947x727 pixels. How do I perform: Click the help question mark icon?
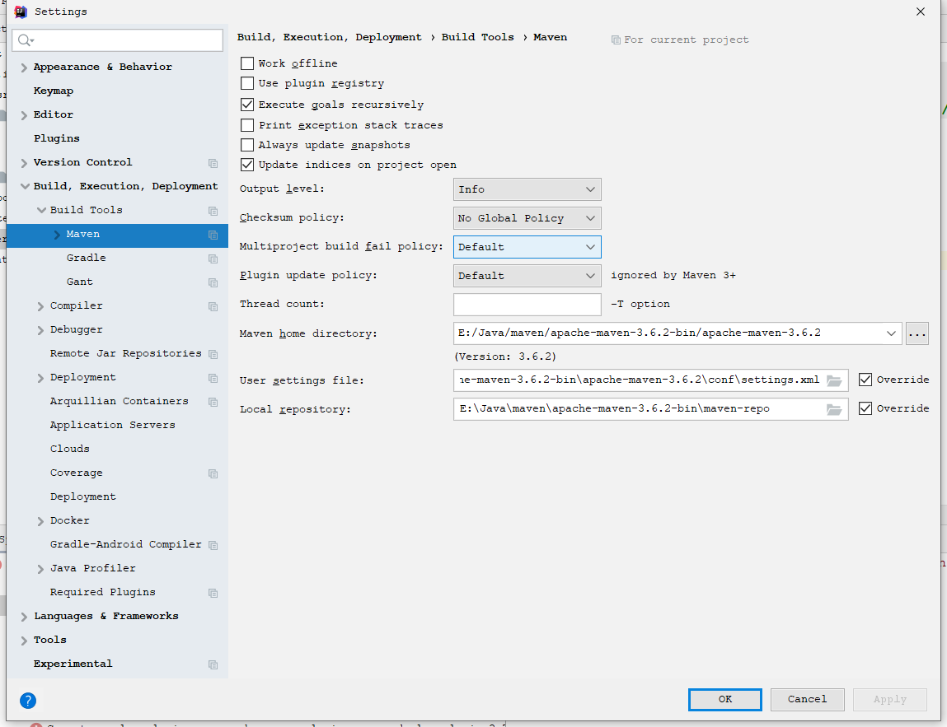coord(28,701)
